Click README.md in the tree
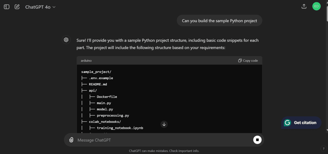Image resolution: width=328 pixels, height=154 pixels. coord(98,84)
